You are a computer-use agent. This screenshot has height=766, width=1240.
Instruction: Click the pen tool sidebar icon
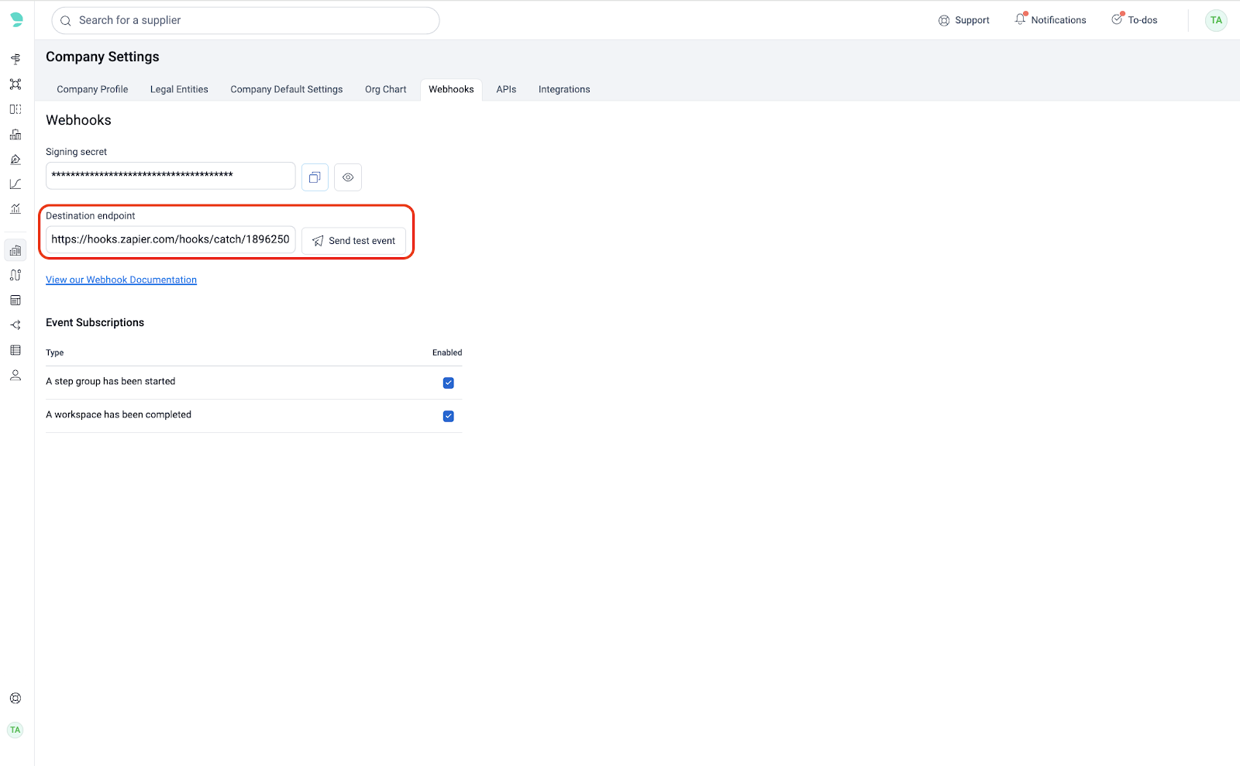click(15, 160)
